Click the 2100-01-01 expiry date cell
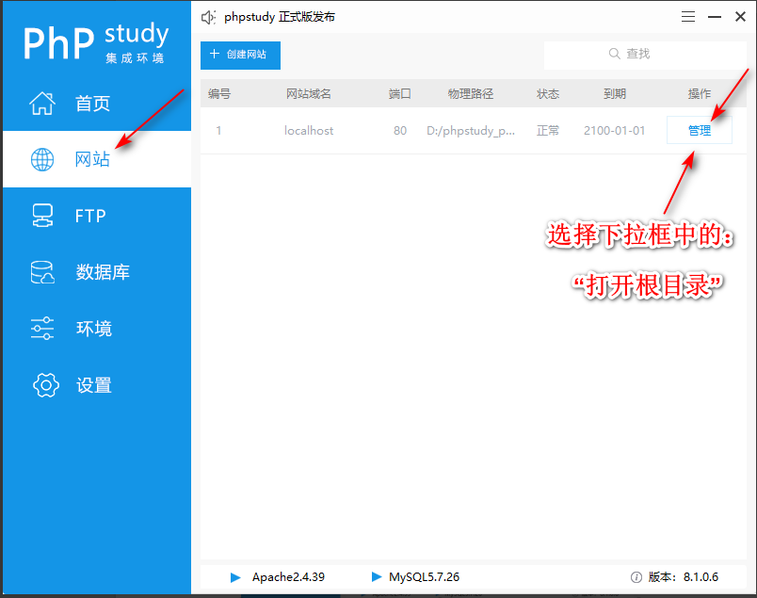The height and width of the screenshot is (598, 757). pos(614,130)
